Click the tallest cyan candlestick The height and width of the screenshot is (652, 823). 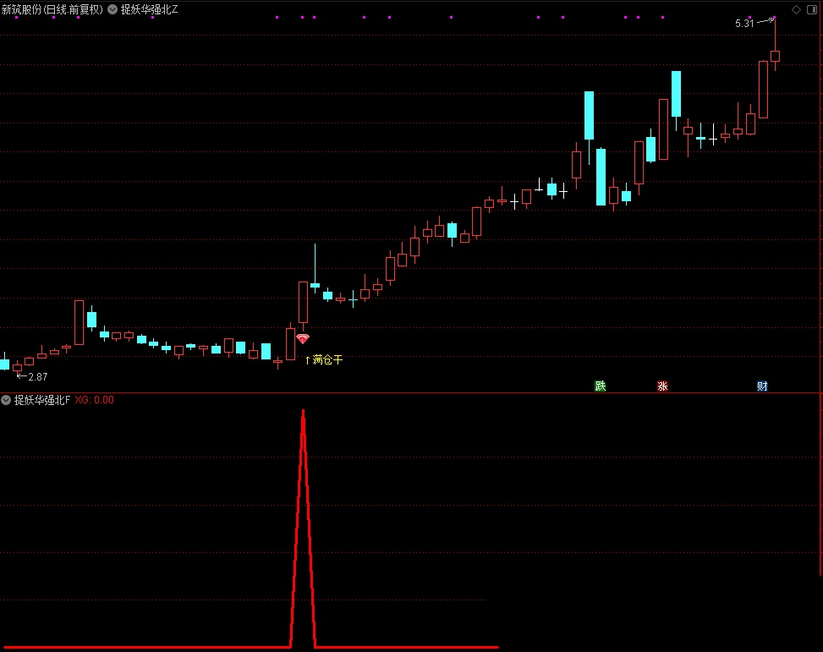coord(601,177)
